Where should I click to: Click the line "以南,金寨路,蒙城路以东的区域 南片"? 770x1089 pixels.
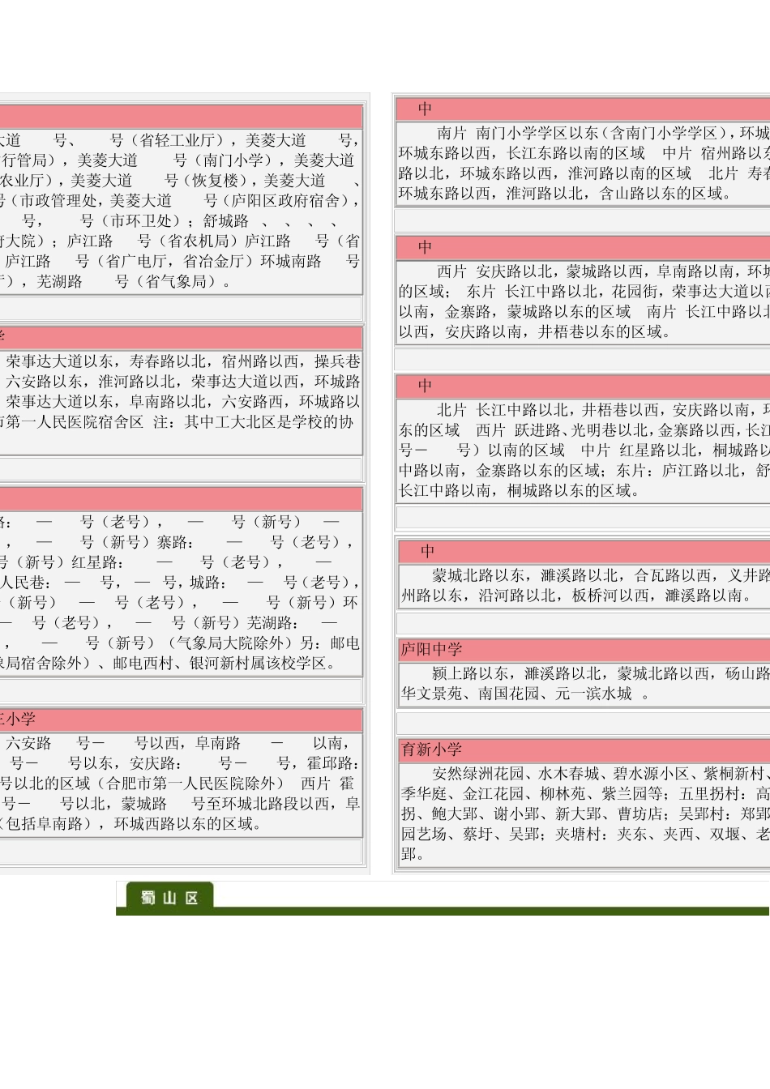(584, 312)
